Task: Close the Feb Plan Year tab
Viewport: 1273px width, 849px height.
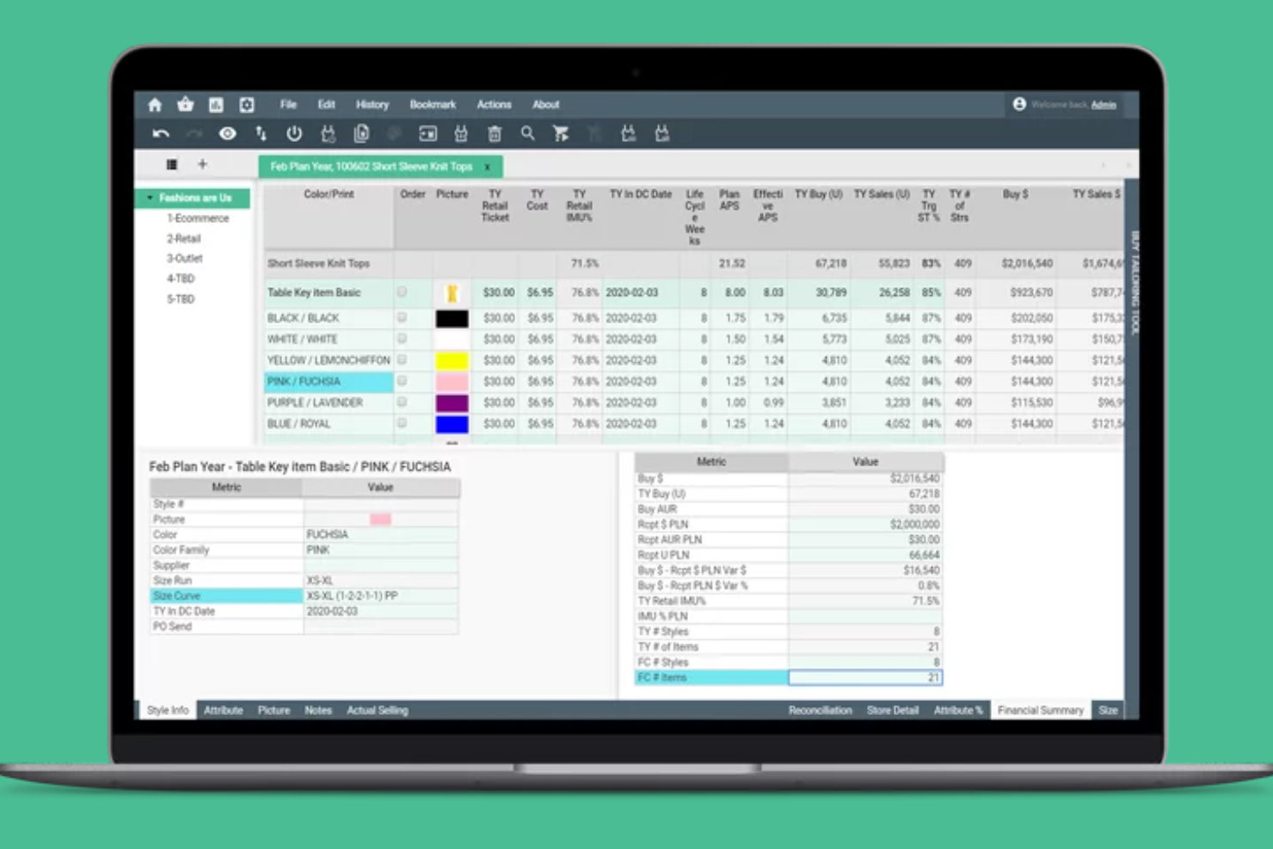Action: (x=488, y=167)
